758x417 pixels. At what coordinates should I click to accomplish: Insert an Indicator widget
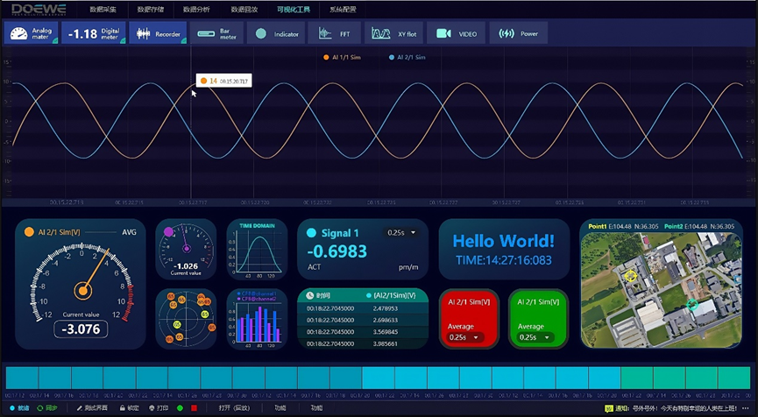click(277, 33)
